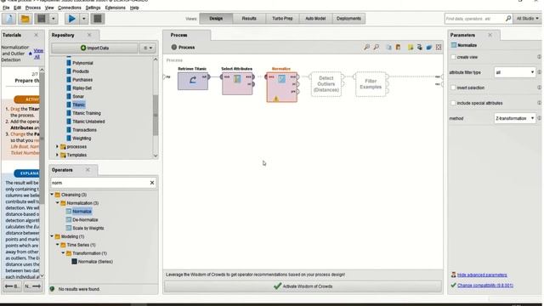Select the Select Attributes operator
This screenshot has width=544, height=306.
tap(237, 83)
